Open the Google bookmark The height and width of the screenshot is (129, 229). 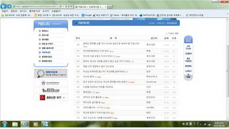tap(87, 15)
